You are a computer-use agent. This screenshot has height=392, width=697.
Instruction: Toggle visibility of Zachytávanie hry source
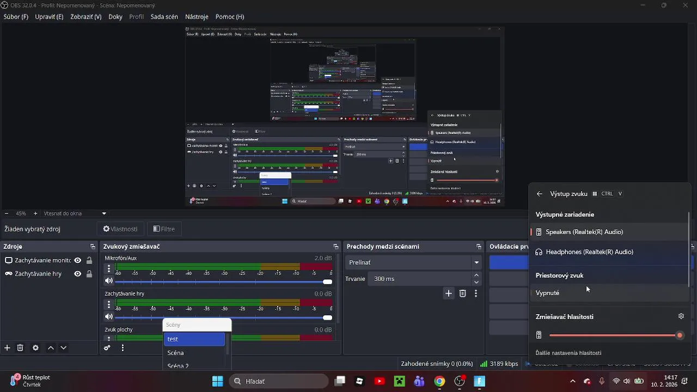pos(78,274)
